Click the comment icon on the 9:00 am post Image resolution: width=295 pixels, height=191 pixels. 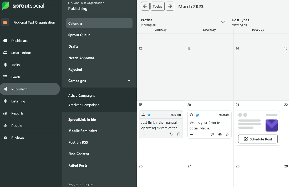212,134
